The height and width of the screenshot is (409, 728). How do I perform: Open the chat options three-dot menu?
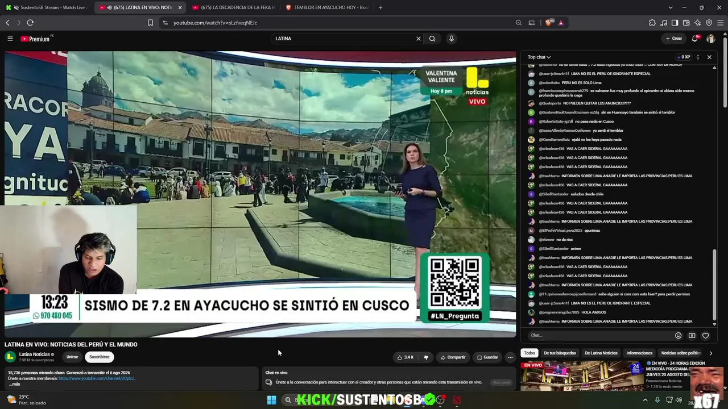coord(698,57)
